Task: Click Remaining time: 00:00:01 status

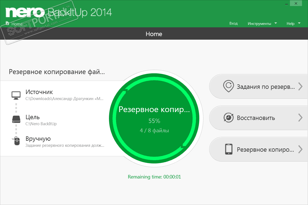Action: click(x=154, y=177)
